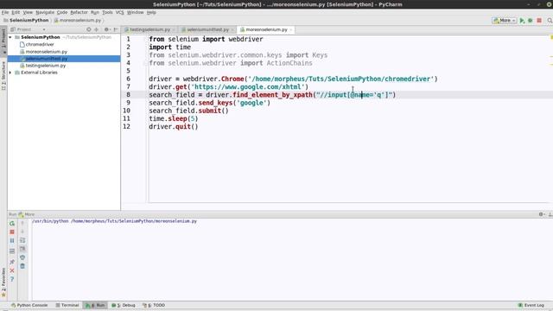553x311 pixels.
Task: Run the configuration with the green play button
Action: (x=522, y=21)
